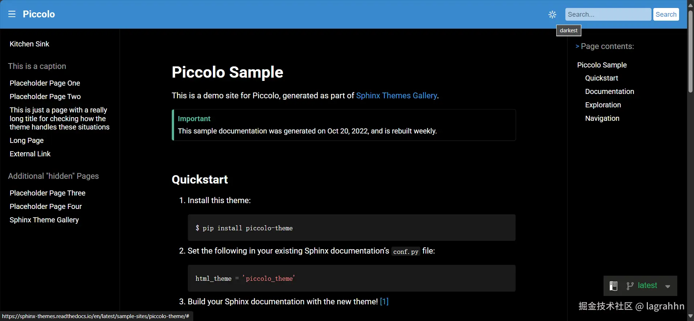The image size is (694, 321).
Task: Click the Read the Docs book icon
Action: click(x=613, y=286)
